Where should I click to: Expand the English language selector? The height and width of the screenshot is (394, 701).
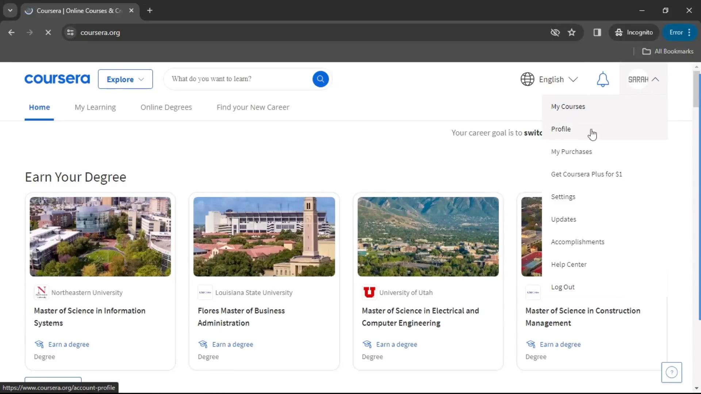pyautogui.click(x=549, y=79)
